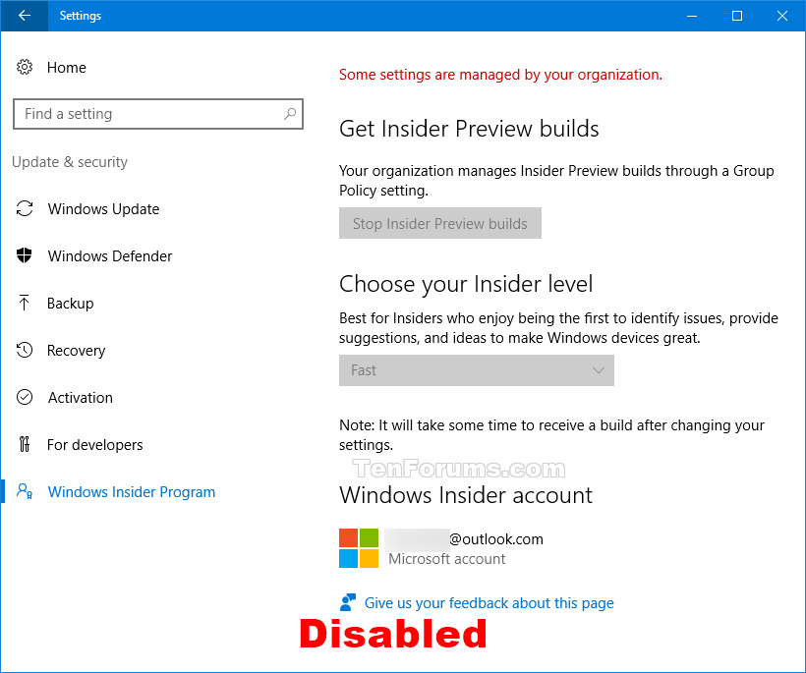Click the 'Get Insider Preview builds' heading
Image resolution: width=806 pixels, height=673 pixels.
[469, 129]
